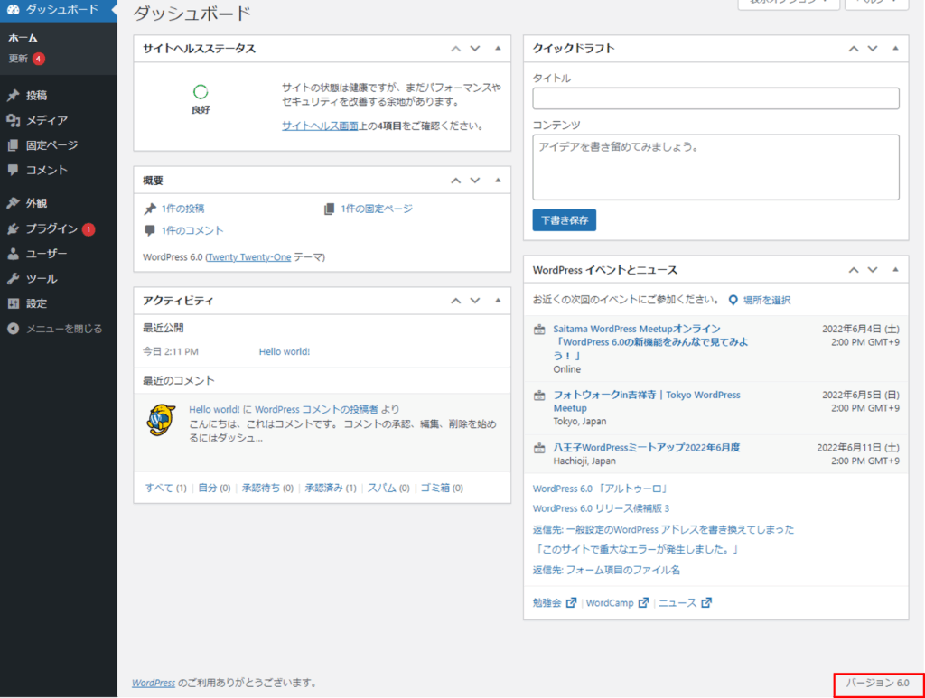The height and width of the screenshot is (698, 925).
Task: Show すべて comments filter
Action: click(x=159, y=489)
